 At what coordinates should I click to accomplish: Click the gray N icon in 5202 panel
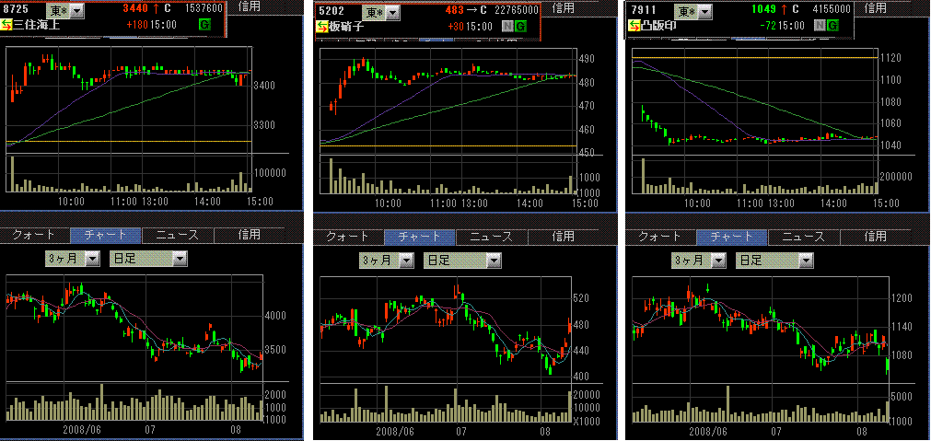507,26
